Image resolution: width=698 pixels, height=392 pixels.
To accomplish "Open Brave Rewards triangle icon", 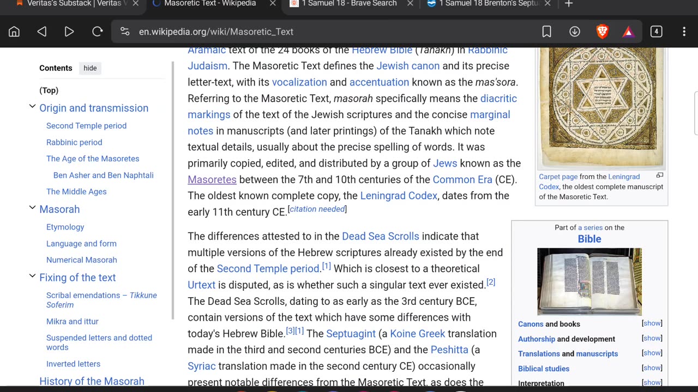I will [x=628, y=32].
